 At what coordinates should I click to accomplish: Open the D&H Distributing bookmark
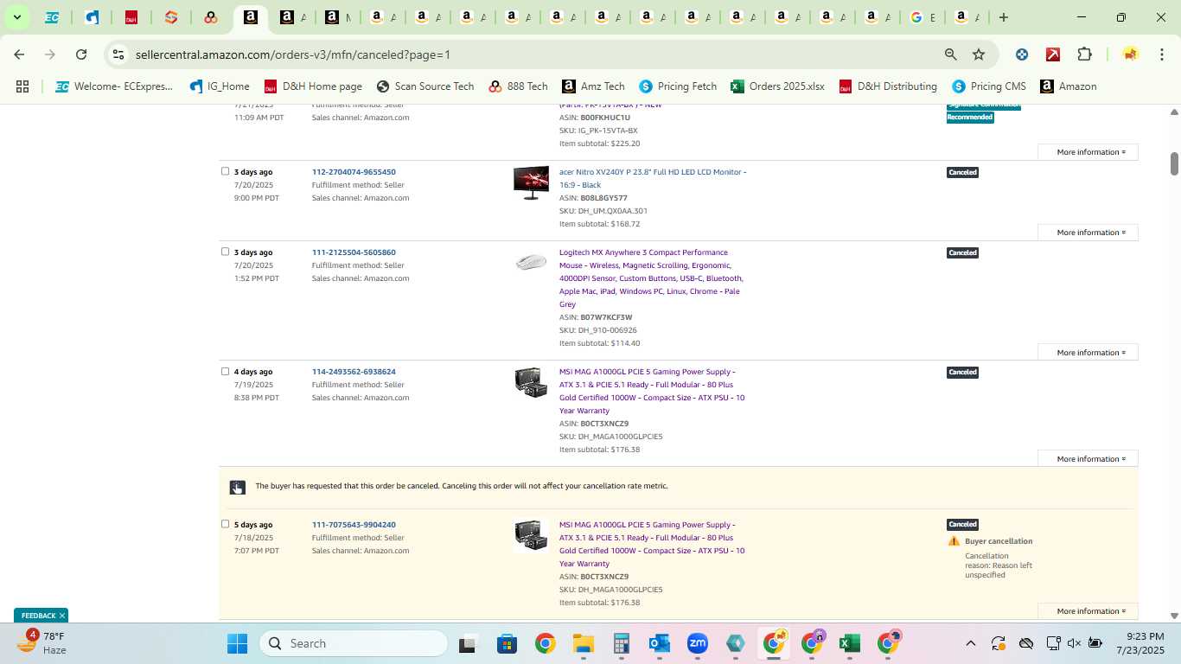[x=888, y=86]
